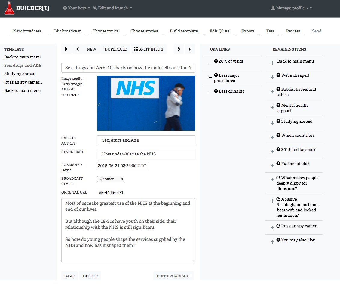Click the SAVE button
Image resolution: width=340 pixels, height=288 pixels.
click(70, 276)
